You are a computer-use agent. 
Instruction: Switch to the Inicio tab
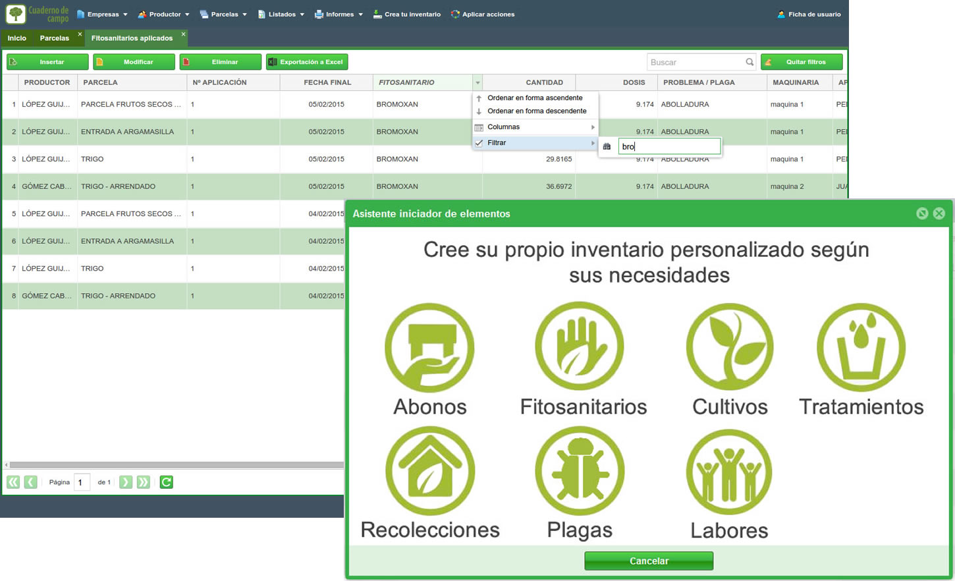(17, 38)
